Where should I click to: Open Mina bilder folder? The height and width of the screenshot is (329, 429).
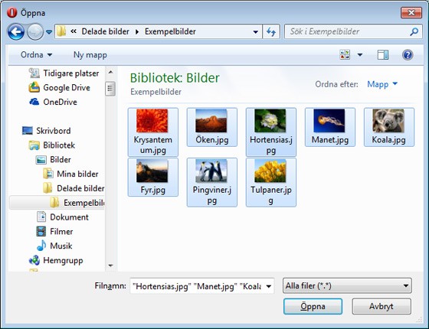coord(70,174)
